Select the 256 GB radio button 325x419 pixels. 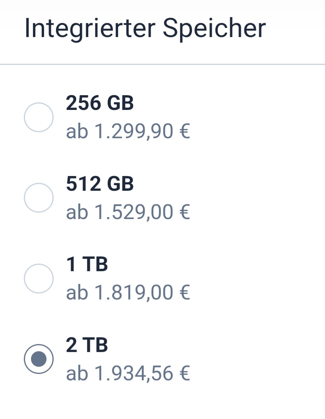coord(39,117)
